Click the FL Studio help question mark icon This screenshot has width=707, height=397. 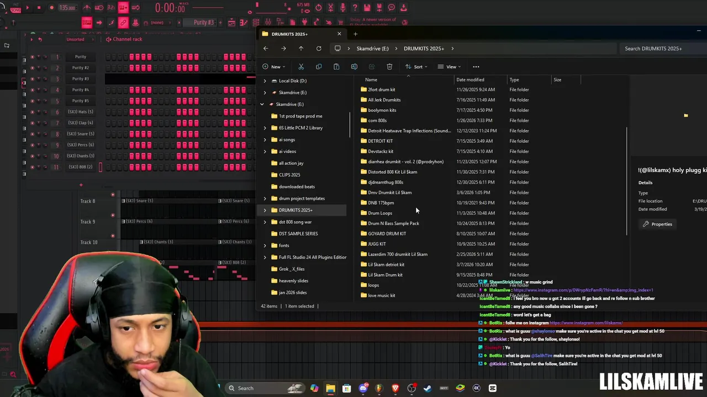[355, 8]
